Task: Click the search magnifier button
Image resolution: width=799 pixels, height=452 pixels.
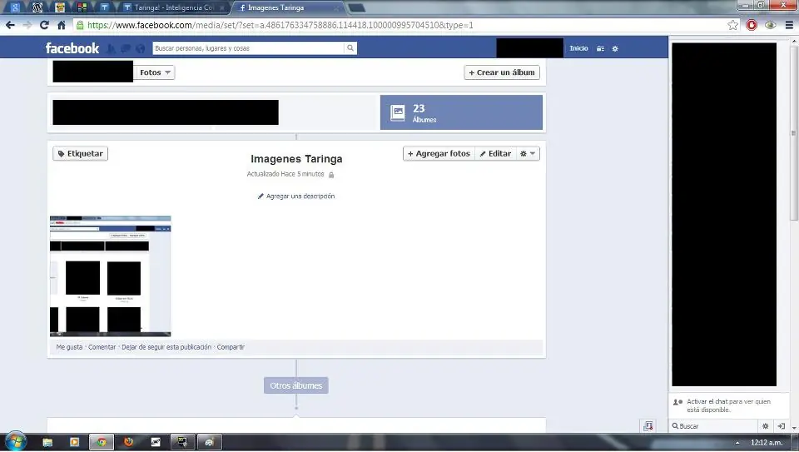Action: click(350, 48)
